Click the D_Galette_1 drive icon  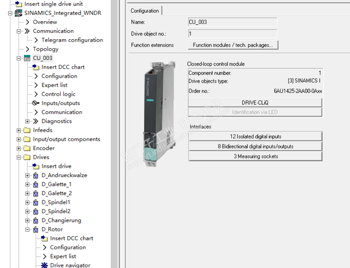36,184
